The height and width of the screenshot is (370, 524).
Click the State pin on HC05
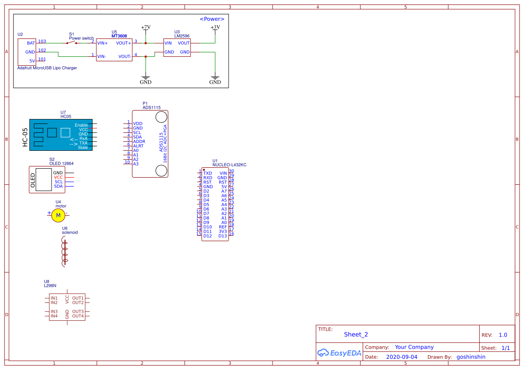83,148
